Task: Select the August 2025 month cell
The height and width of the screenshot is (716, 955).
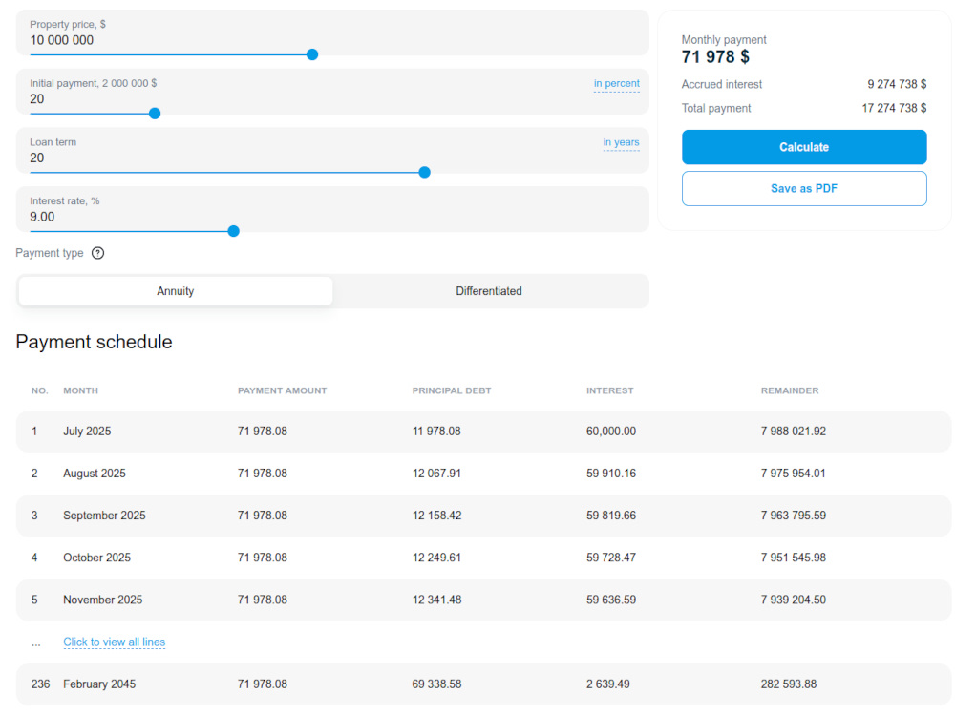Action: (95, 474)
